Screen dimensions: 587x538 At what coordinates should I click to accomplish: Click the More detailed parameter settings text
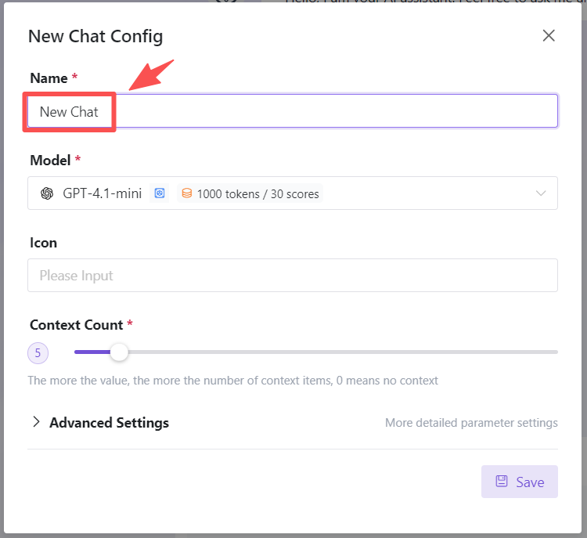click(x=471, y=423)
